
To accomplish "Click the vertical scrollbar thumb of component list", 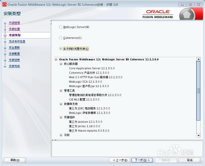I will 198,91.
